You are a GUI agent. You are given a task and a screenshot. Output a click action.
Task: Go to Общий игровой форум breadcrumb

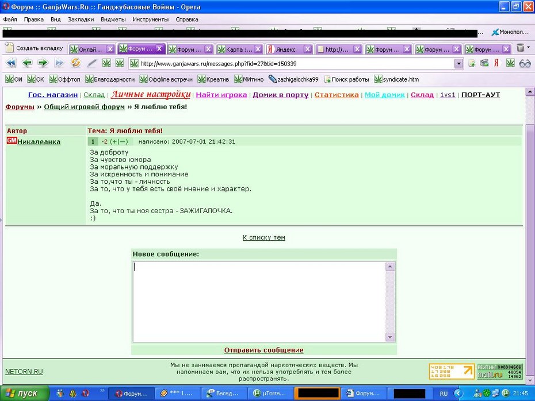pos(84,107)
